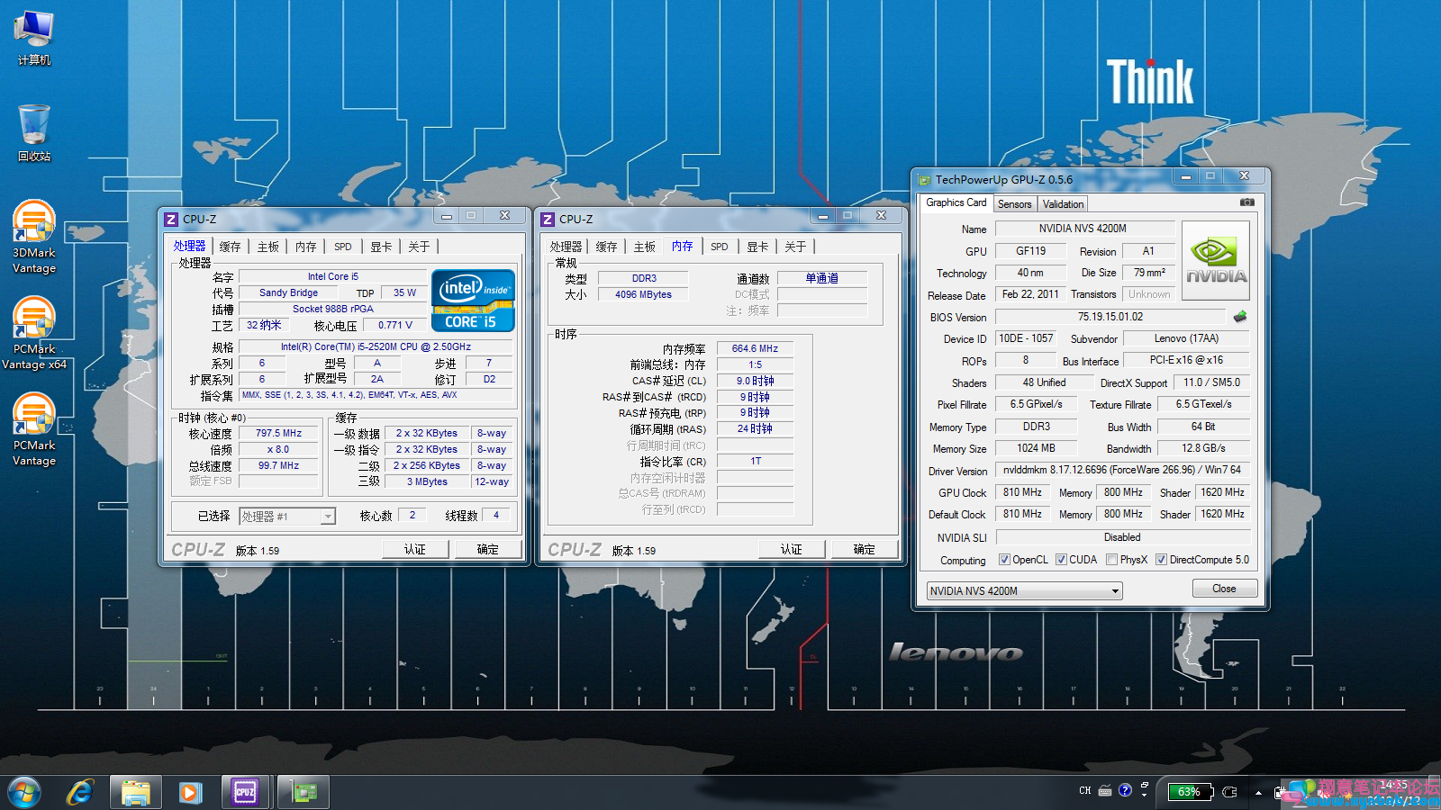The height and width of the screenshot is (810, 1441).
Task: Click title icon of CPU-Z memory window
Action: click(548, 219)
